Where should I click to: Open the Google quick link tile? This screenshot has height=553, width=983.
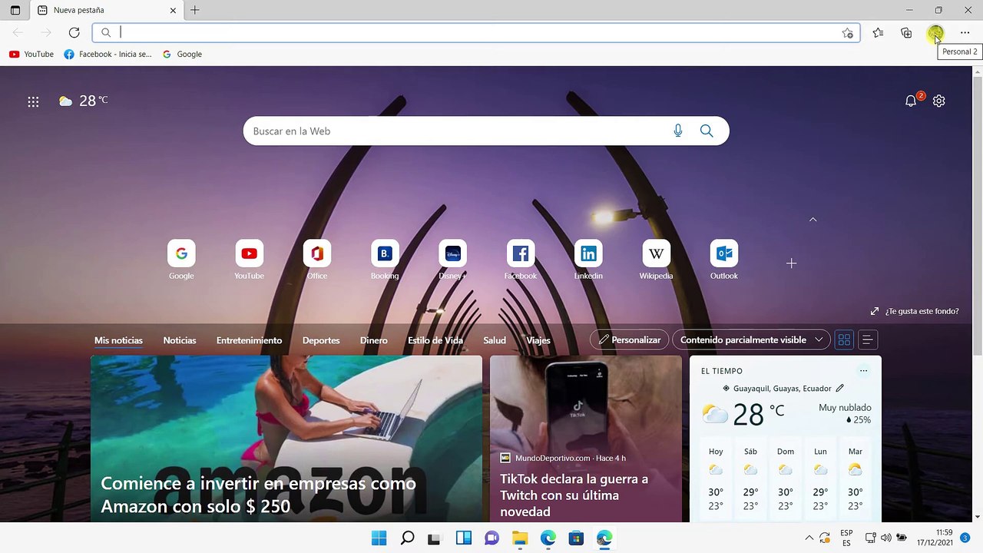181,260
